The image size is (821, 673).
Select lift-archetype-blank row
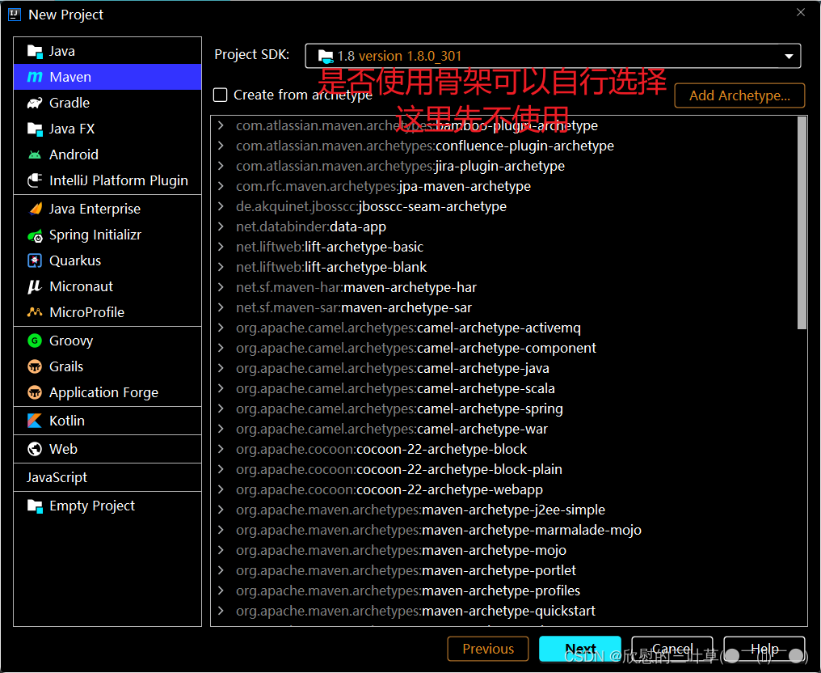coord(505,267)
